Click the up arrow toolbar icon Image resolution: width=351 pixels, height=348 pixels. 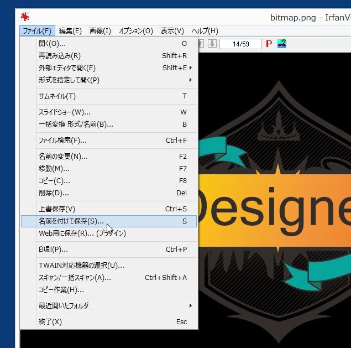(x=201, y=44)
